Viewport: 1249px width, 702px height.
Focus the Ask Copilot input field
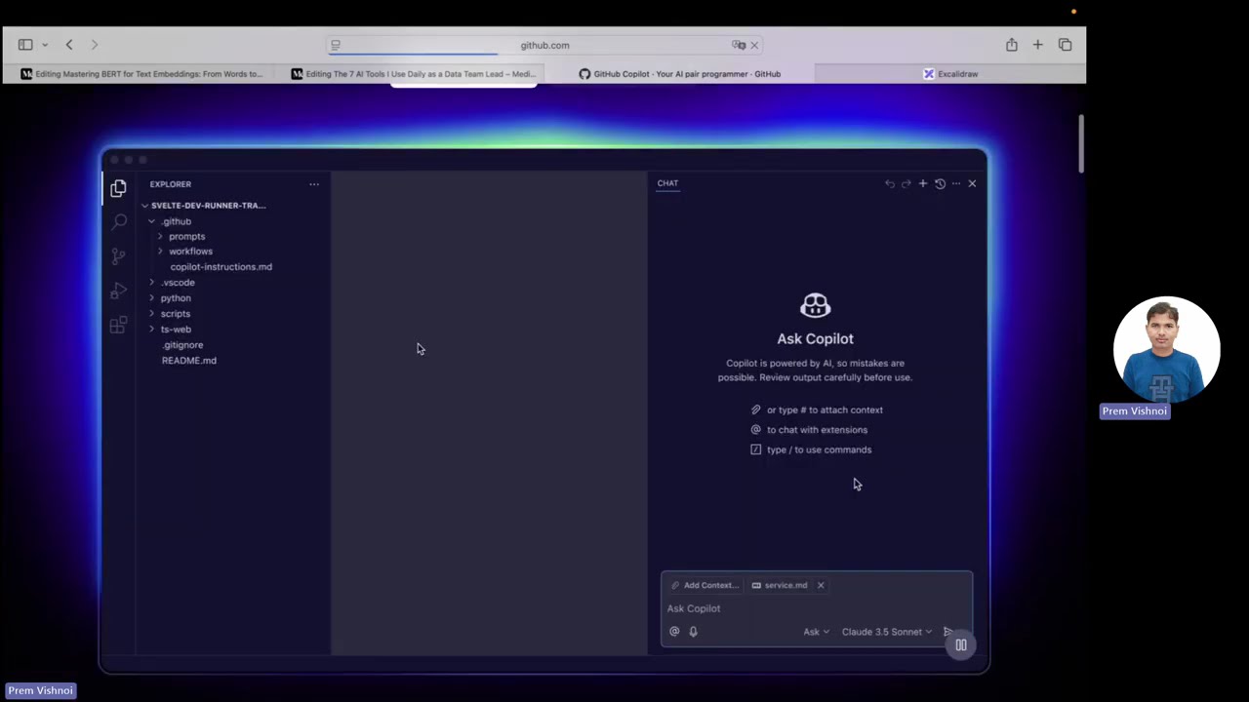[816, 608]
